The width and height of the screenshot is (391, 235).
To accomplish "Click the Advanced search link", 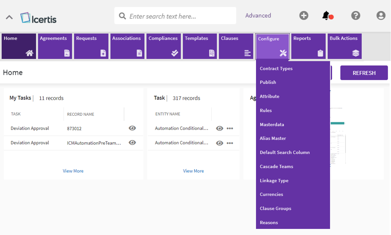I will tap(258, 16).
